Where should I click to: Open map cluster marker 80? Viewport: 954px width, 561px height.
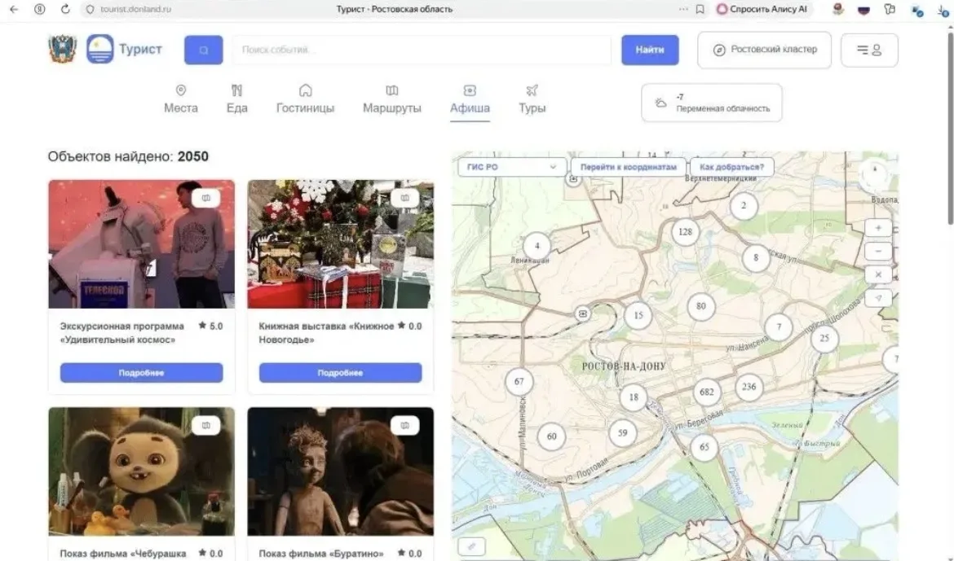(701, 306)
